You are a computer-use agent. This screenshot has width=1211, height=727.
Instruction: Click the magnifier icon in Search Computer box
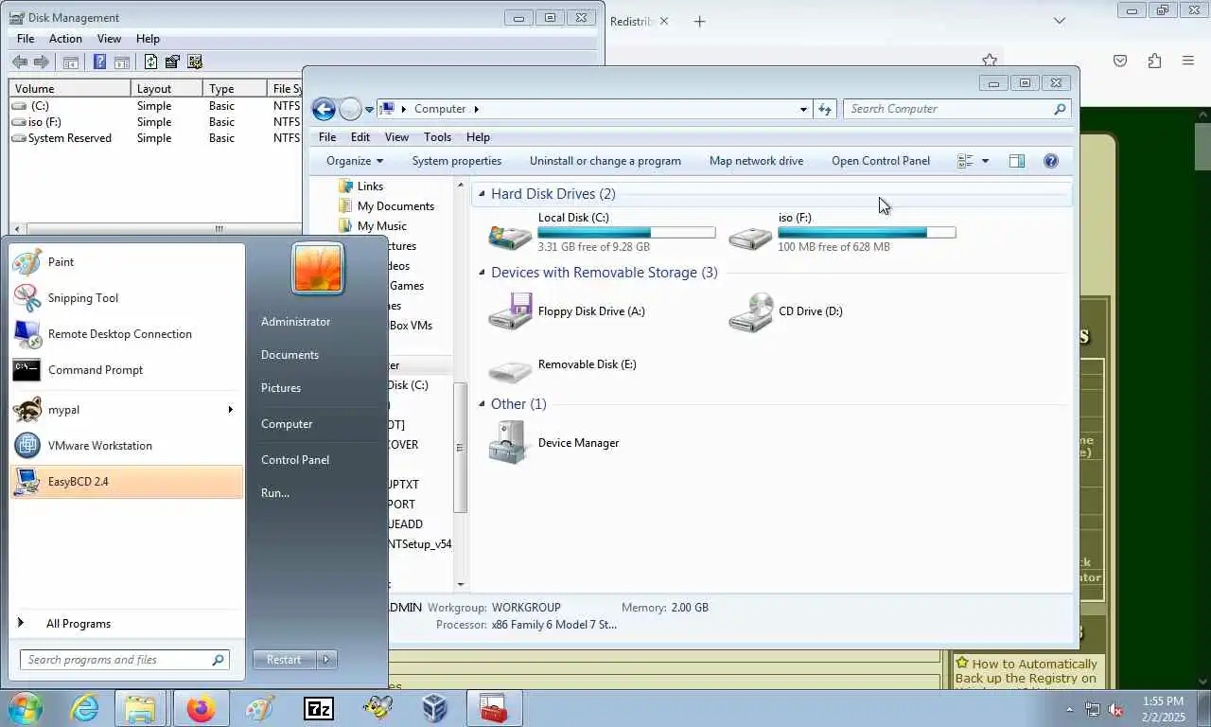1060,109
